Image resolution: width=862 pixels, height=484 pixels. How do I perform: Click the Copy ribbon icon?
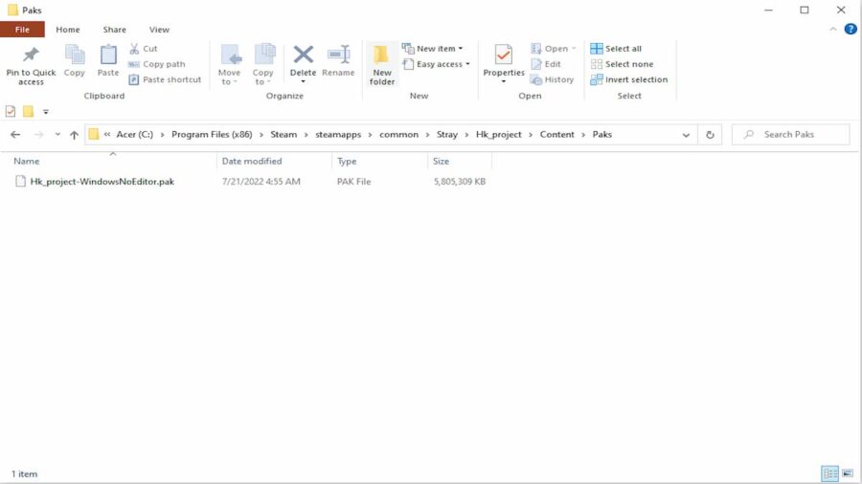tap(74, 60)
